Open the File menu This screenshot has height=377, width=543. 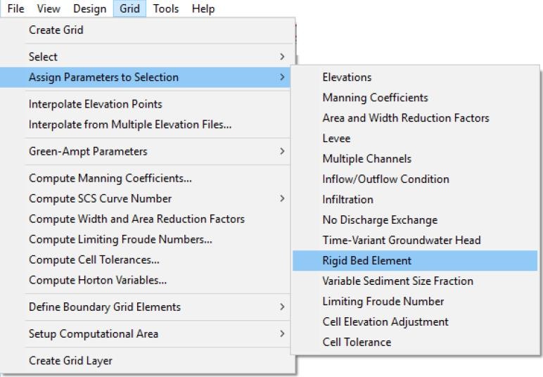(15, 9)
